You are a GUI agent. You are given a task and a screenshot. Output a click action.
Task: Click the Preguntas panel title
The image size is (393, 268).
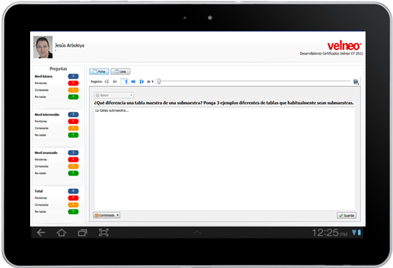58,68
